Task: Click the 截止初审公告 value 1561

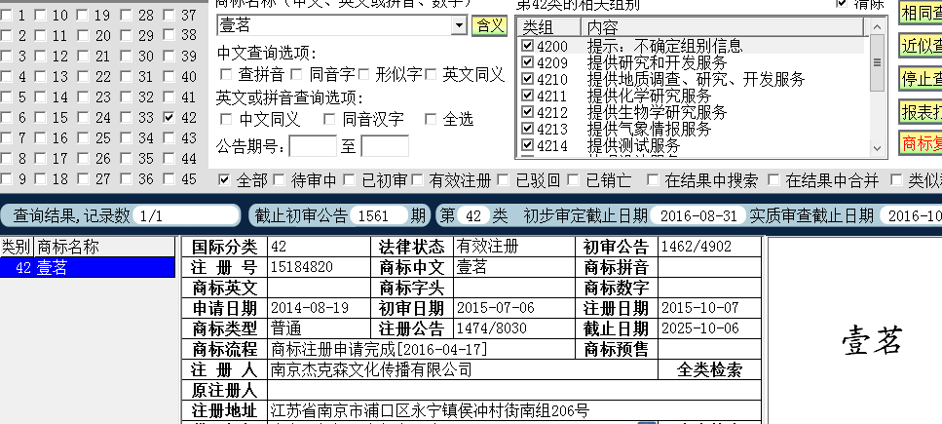Action: pyautogui.click(x=380, y=216)
